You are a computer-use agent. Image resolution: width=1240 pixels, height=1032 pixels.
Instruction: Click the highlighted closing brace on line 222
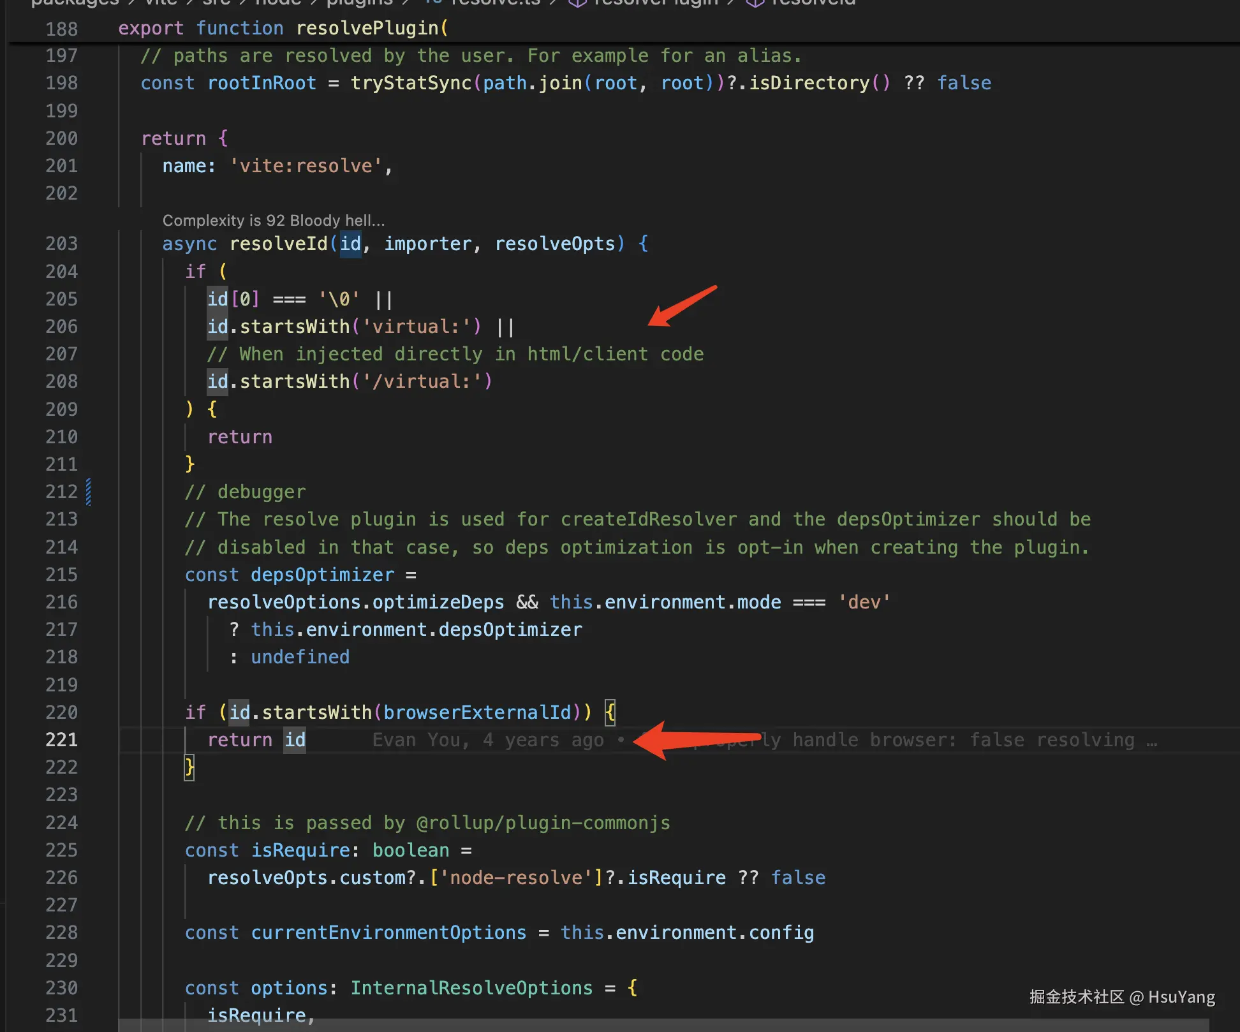click(x=189, y=767)
